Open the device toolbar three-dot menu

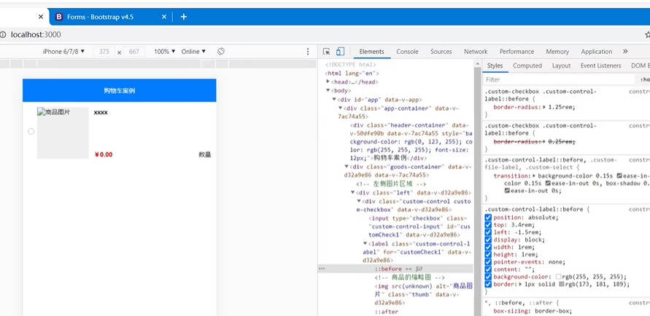coord(308,52)
